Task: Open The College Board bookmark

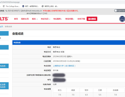Action: pos(11,6)
